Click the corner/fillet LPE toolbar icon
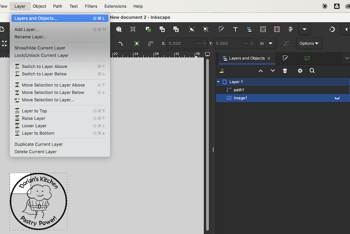 click(120, 43)
